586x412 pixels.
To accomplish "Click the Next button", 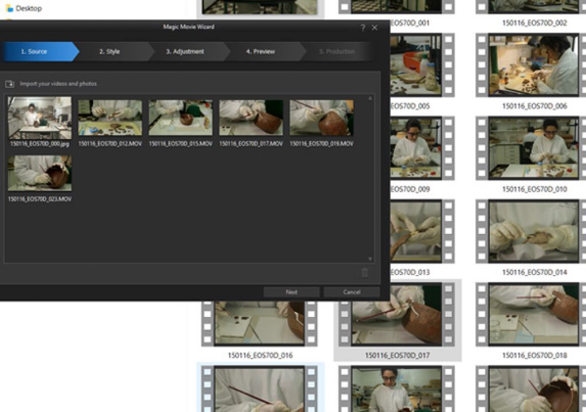I will (x=291, y=292).
